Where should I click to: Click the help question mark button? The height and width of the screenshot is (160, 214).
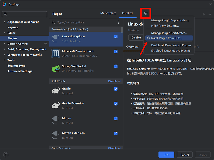(5, 155)
